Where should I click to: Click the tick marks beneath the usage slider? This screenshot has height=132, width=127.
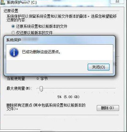(76, 93)
